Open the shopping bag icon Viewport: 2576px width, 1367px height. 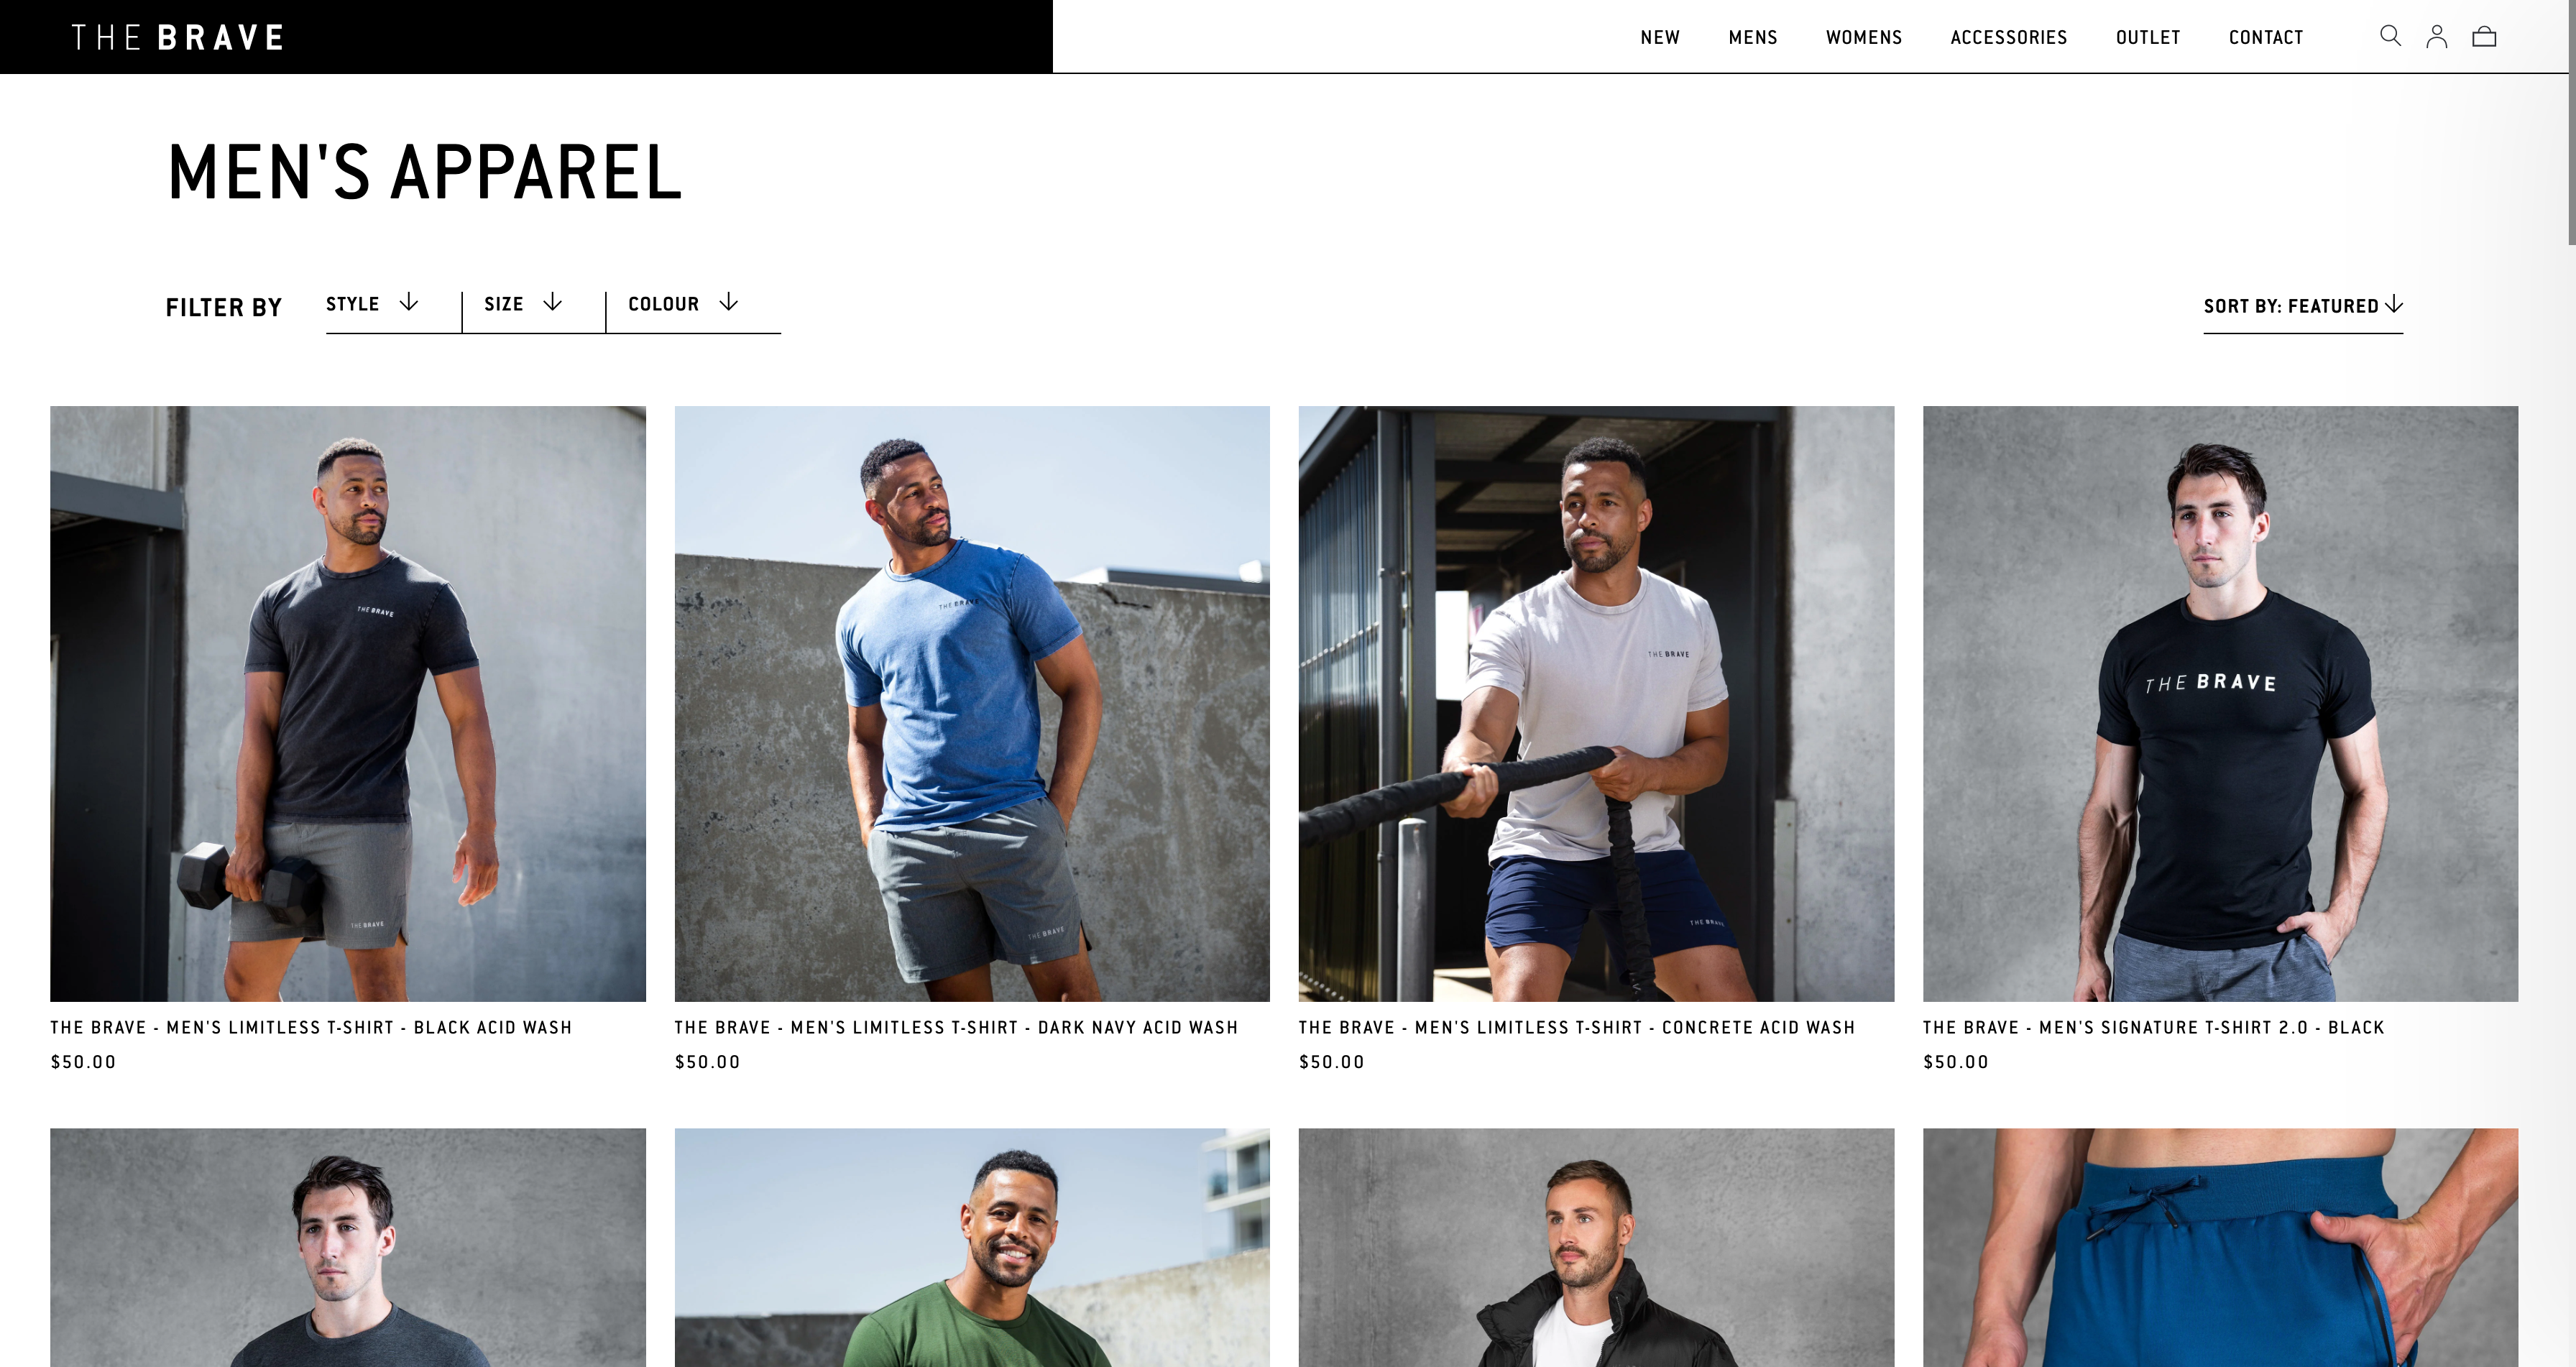2484,37
